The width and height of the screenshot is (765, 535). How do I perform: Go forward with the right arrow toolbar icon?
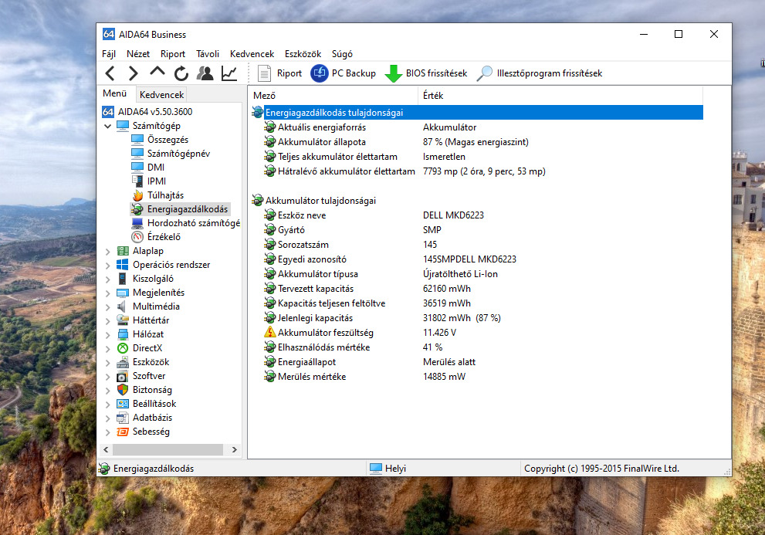(x=134, y=73)
